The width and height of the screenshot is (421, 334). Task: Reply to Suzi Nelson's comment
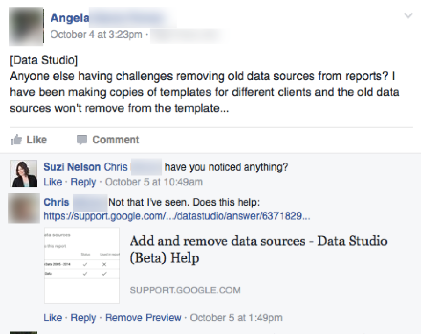point(83,182)
